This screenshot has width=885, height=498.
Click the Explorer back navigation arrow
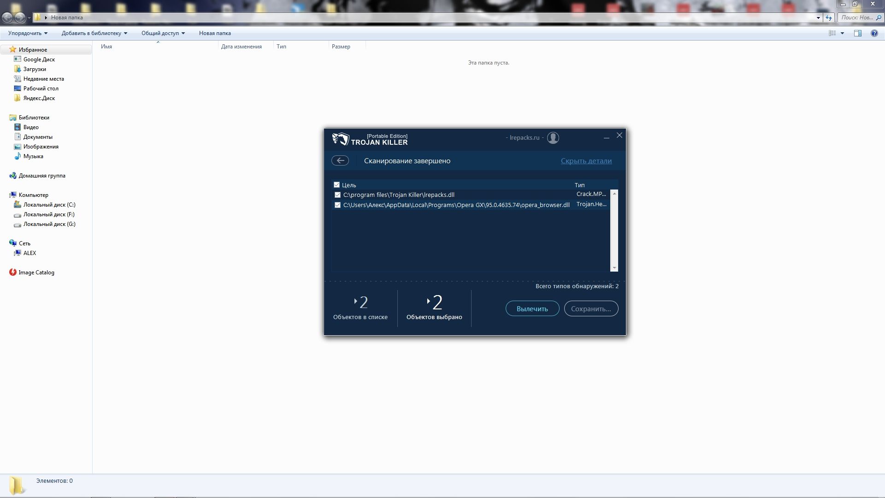[x=7, y=18]
